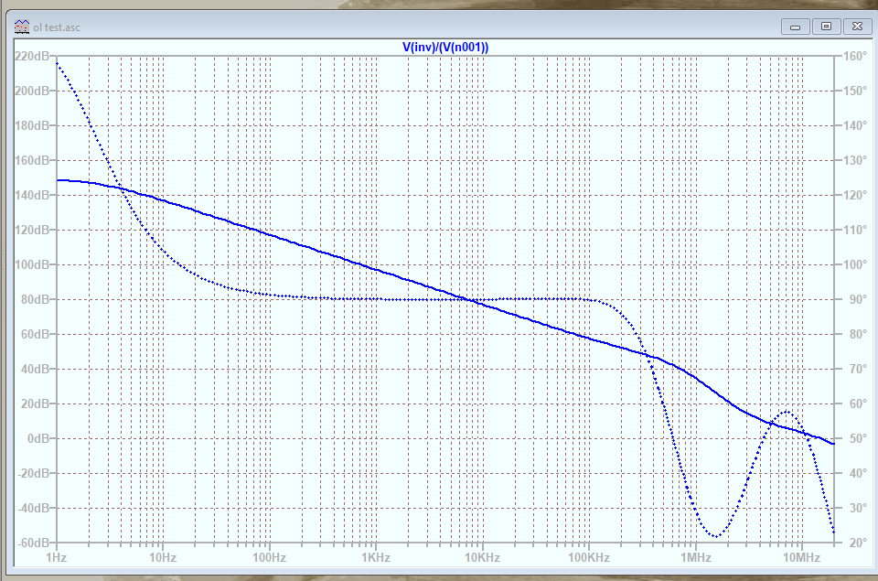Click the 100Hz frequency axis label

[269, 557]
